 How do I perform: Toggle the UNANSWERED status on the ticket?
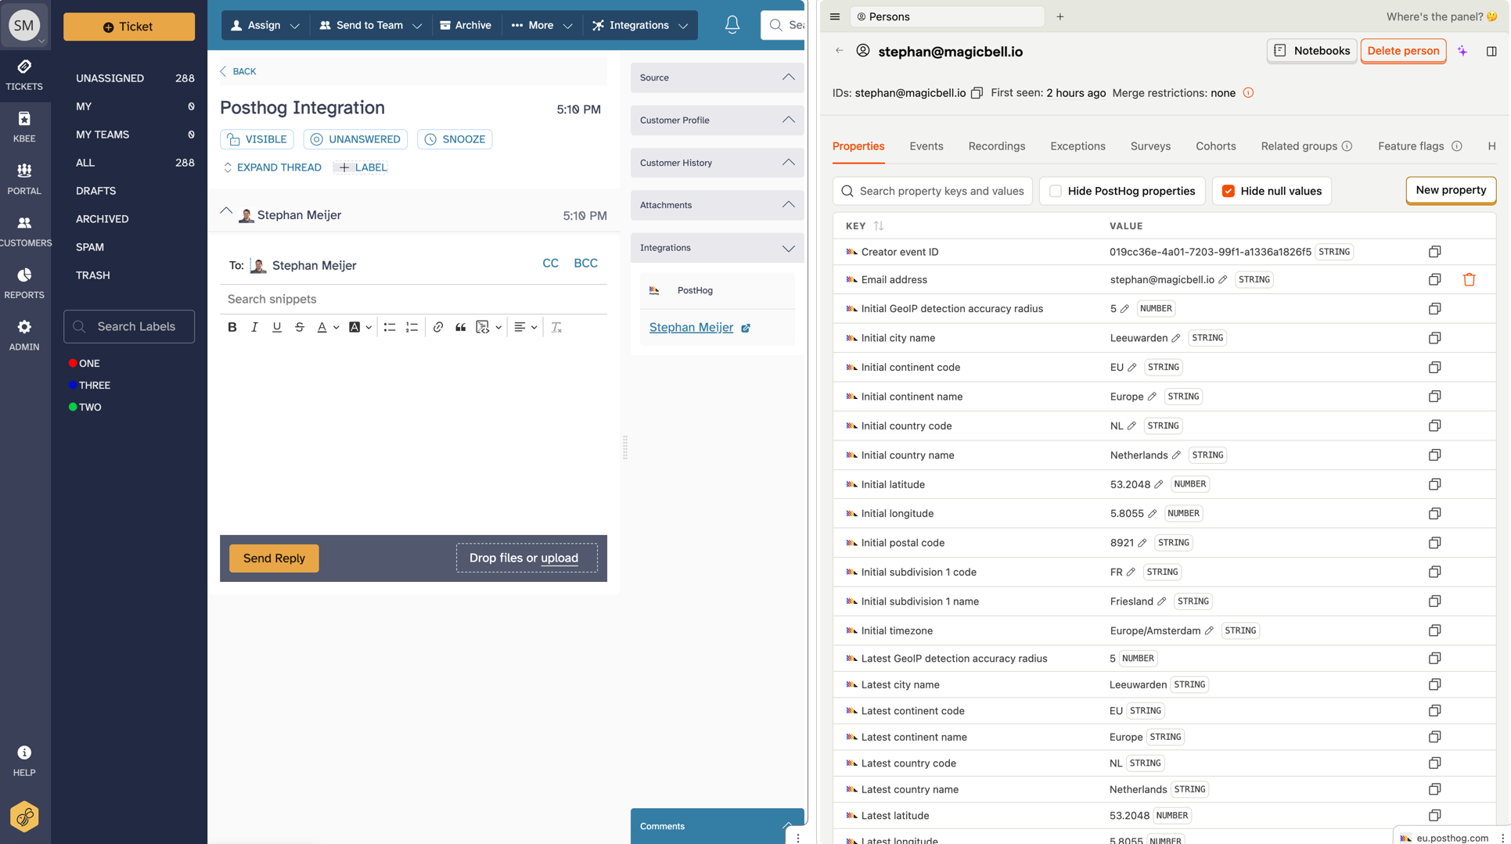(x=355, y=138)
